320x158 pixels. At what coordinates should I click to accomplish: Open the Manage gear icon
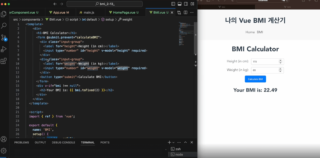(4, 151)
